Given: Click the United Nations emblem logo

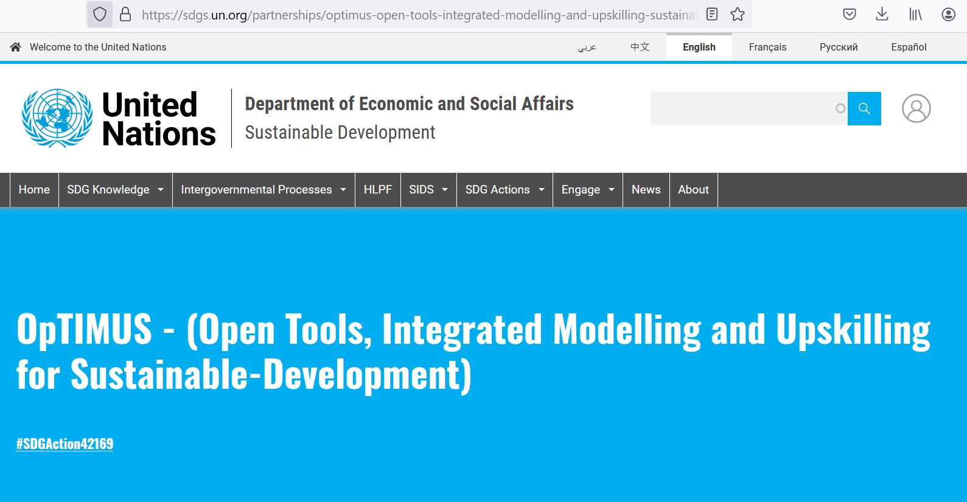Looking at the screenshot, I should click(57, 118).
